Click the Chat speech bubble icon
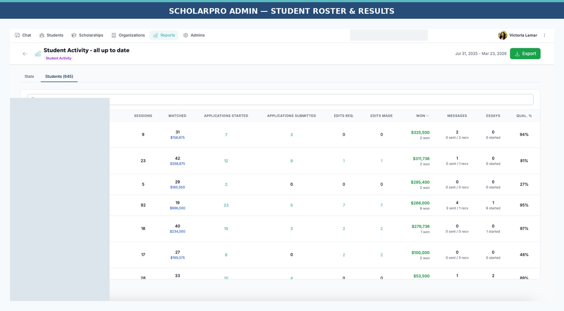Screen dimensions: 564x311 [17, 35]
